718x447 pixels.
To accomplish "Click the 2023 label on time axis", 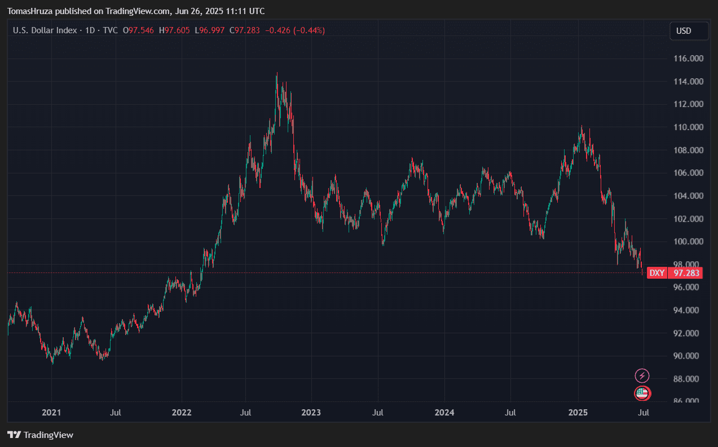I will pyautogui.click(x=311, y=413).
